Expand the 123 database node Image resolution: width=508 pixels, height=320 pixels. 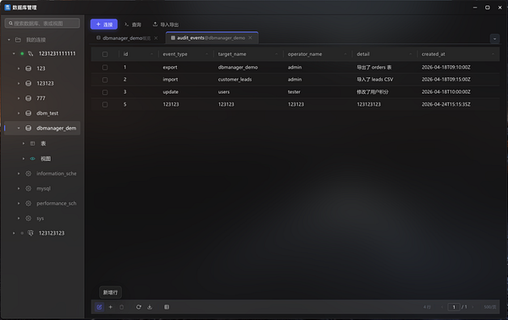point(19,69)
